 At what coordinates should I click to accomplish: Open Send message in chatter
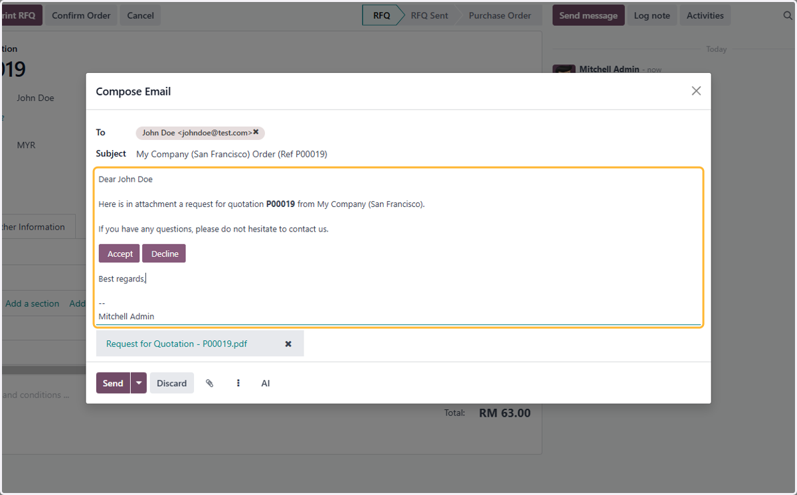tap(588, 15)
